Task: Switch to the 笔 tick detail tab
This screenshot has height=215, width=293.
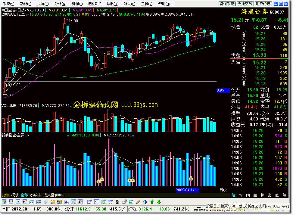Action: [234, 195]
